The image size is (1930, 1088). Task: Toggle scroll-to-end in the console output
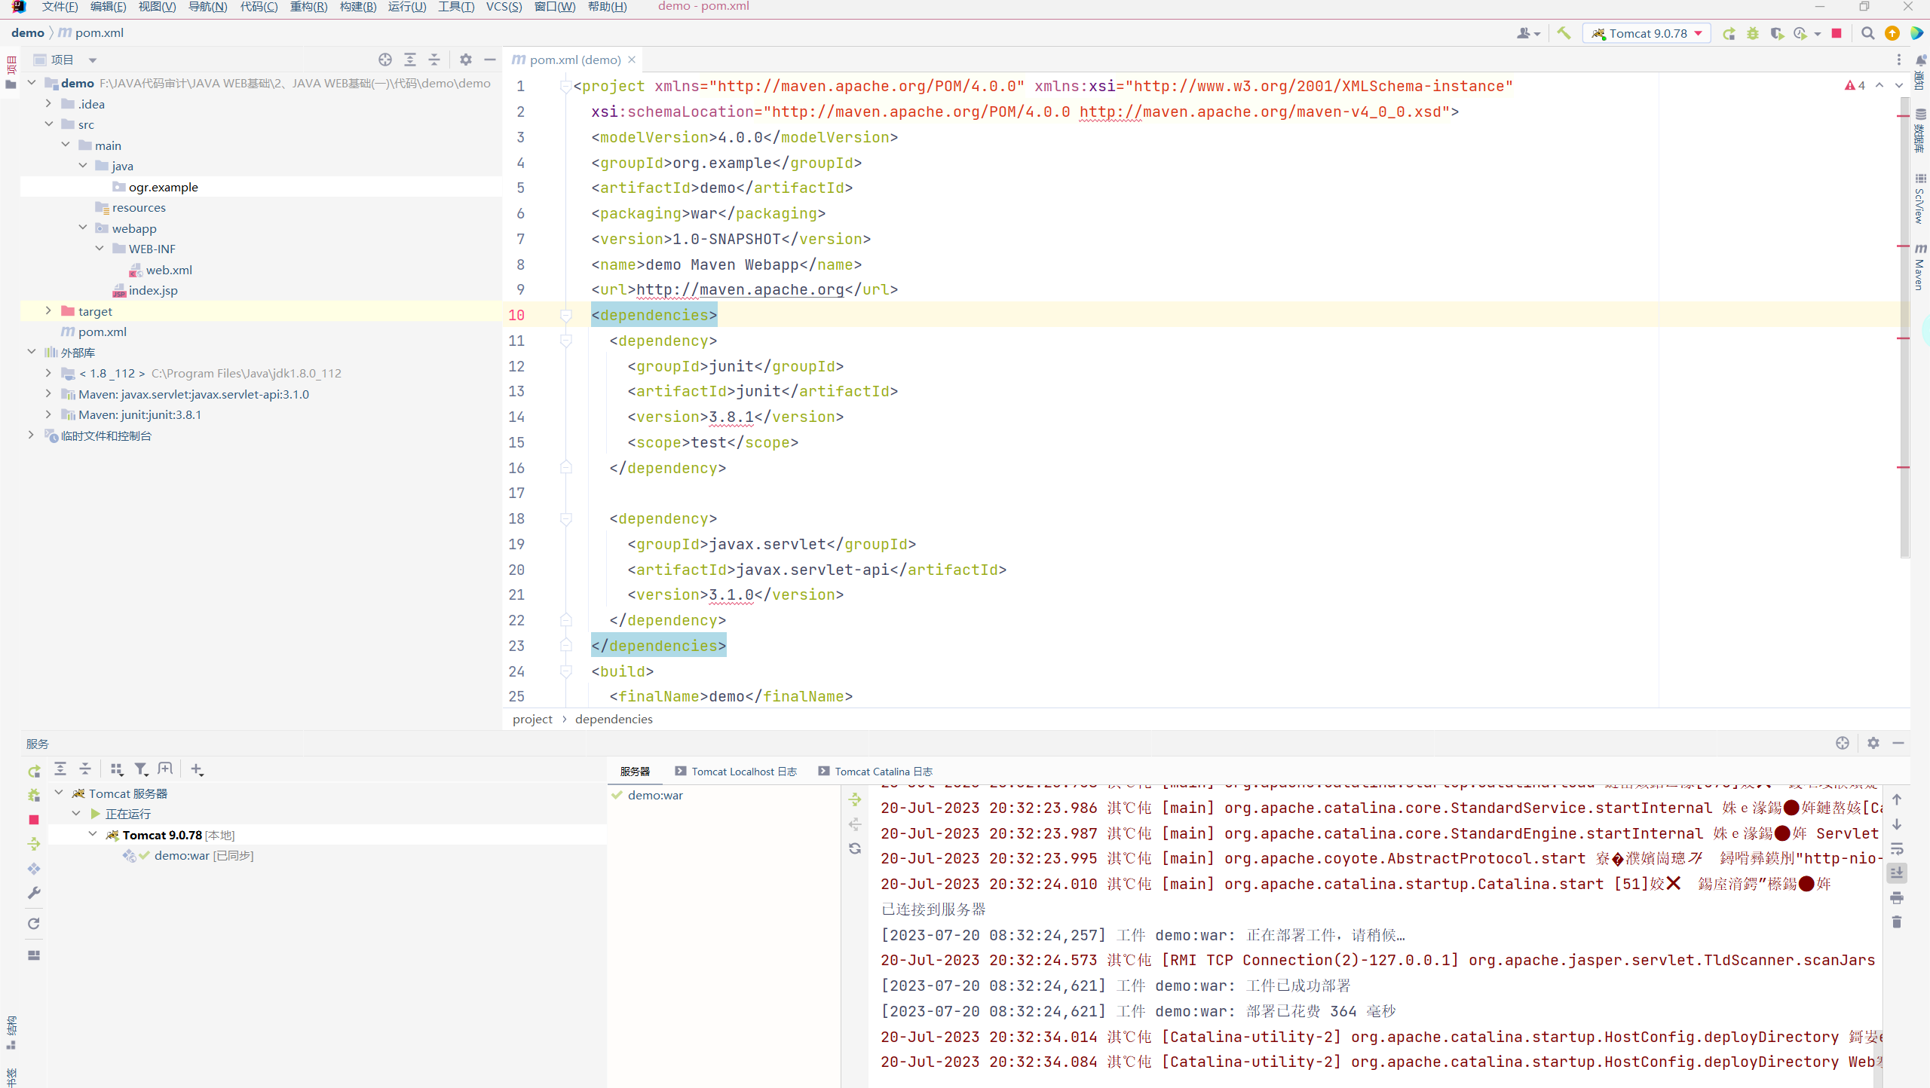pos(1897,873)
